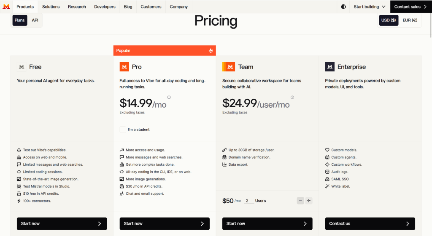Click the flame icon in Popular banner
The width and height of the screenshot is (432, 236).
tap(211, 50)
